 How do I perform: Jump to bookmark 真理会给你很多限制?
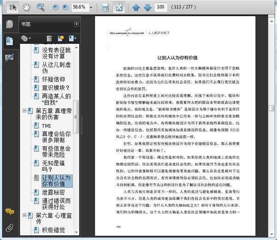click(x=56, y=137)
